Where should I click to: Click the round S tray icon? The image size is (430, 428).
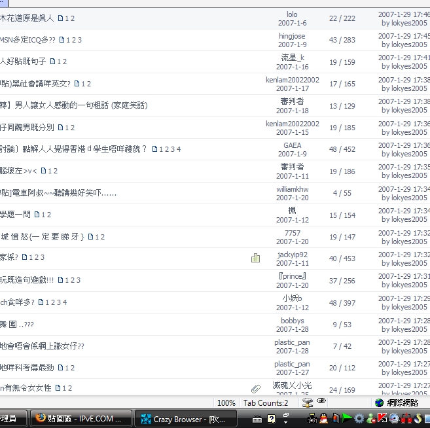[x=418, y=418]
